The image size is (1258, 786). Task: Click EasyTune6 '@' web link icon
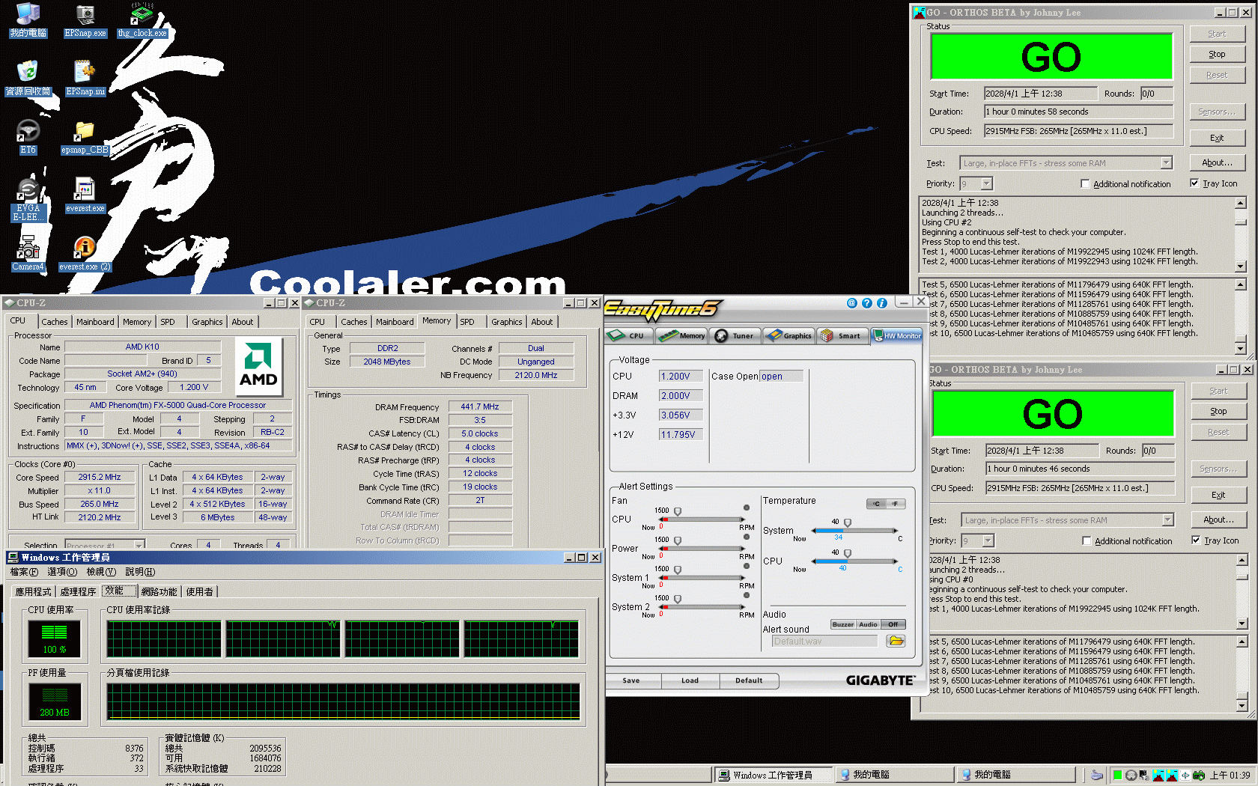pyautogui.click(x=851, y=303)
